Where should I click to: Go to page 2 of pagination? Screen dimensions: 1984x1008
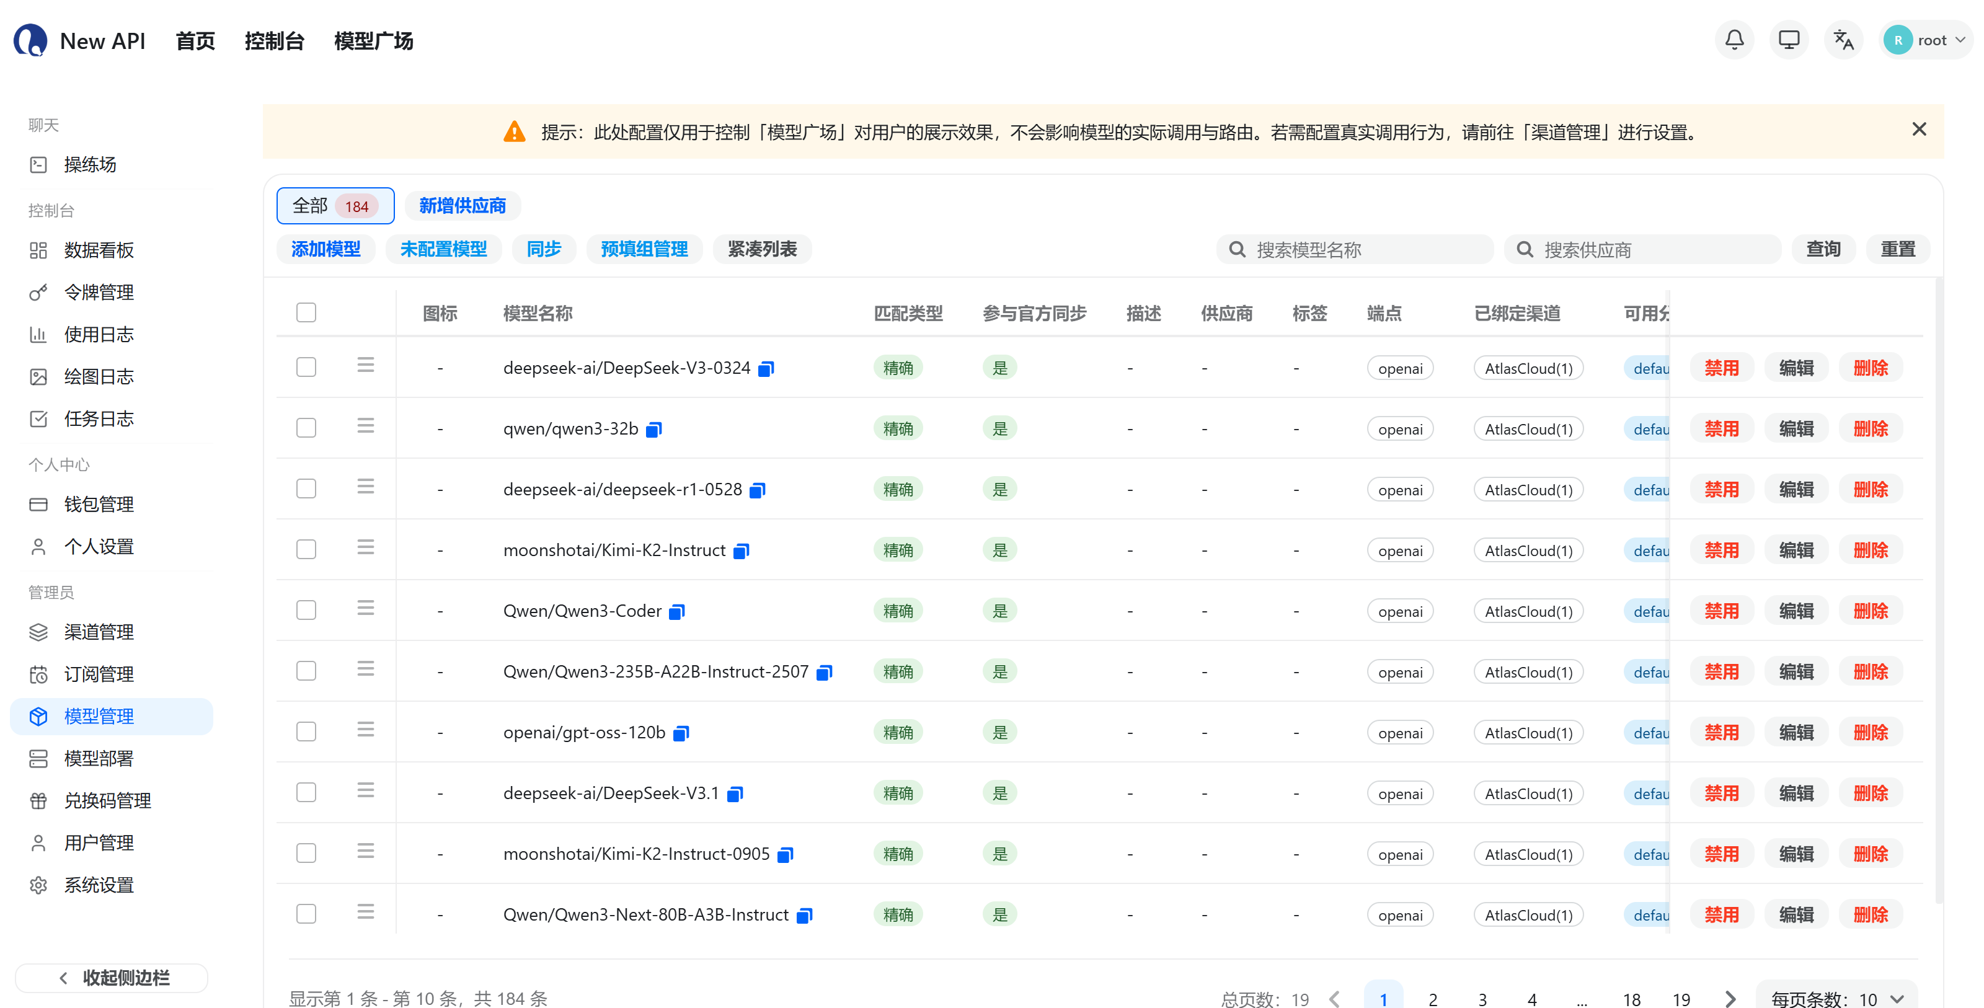pos(1433,999)
